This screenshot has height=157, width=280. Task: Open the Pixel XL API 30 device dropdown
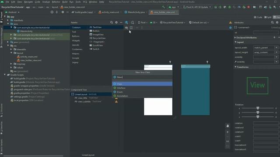pos(197,7)
